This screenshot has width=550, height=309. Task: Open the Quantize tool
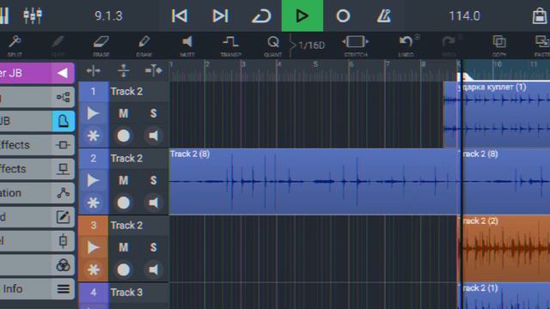click(273, 45)
